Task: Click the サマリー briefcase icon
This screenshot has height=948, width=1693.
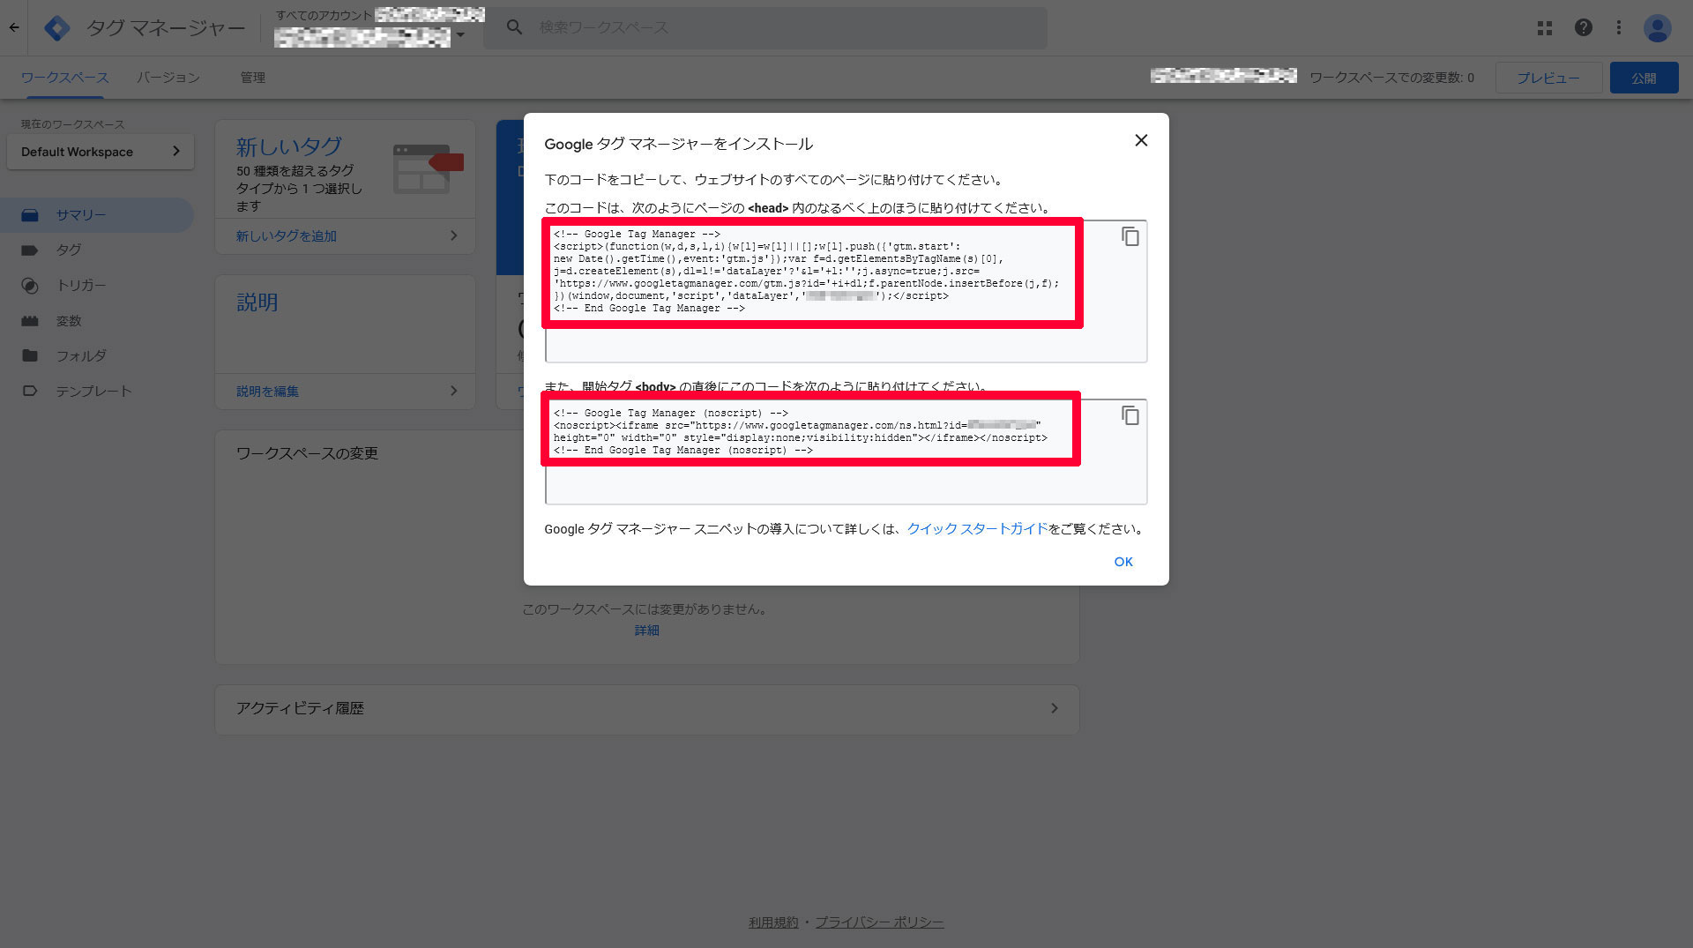Action: click(x=30, y=215)
